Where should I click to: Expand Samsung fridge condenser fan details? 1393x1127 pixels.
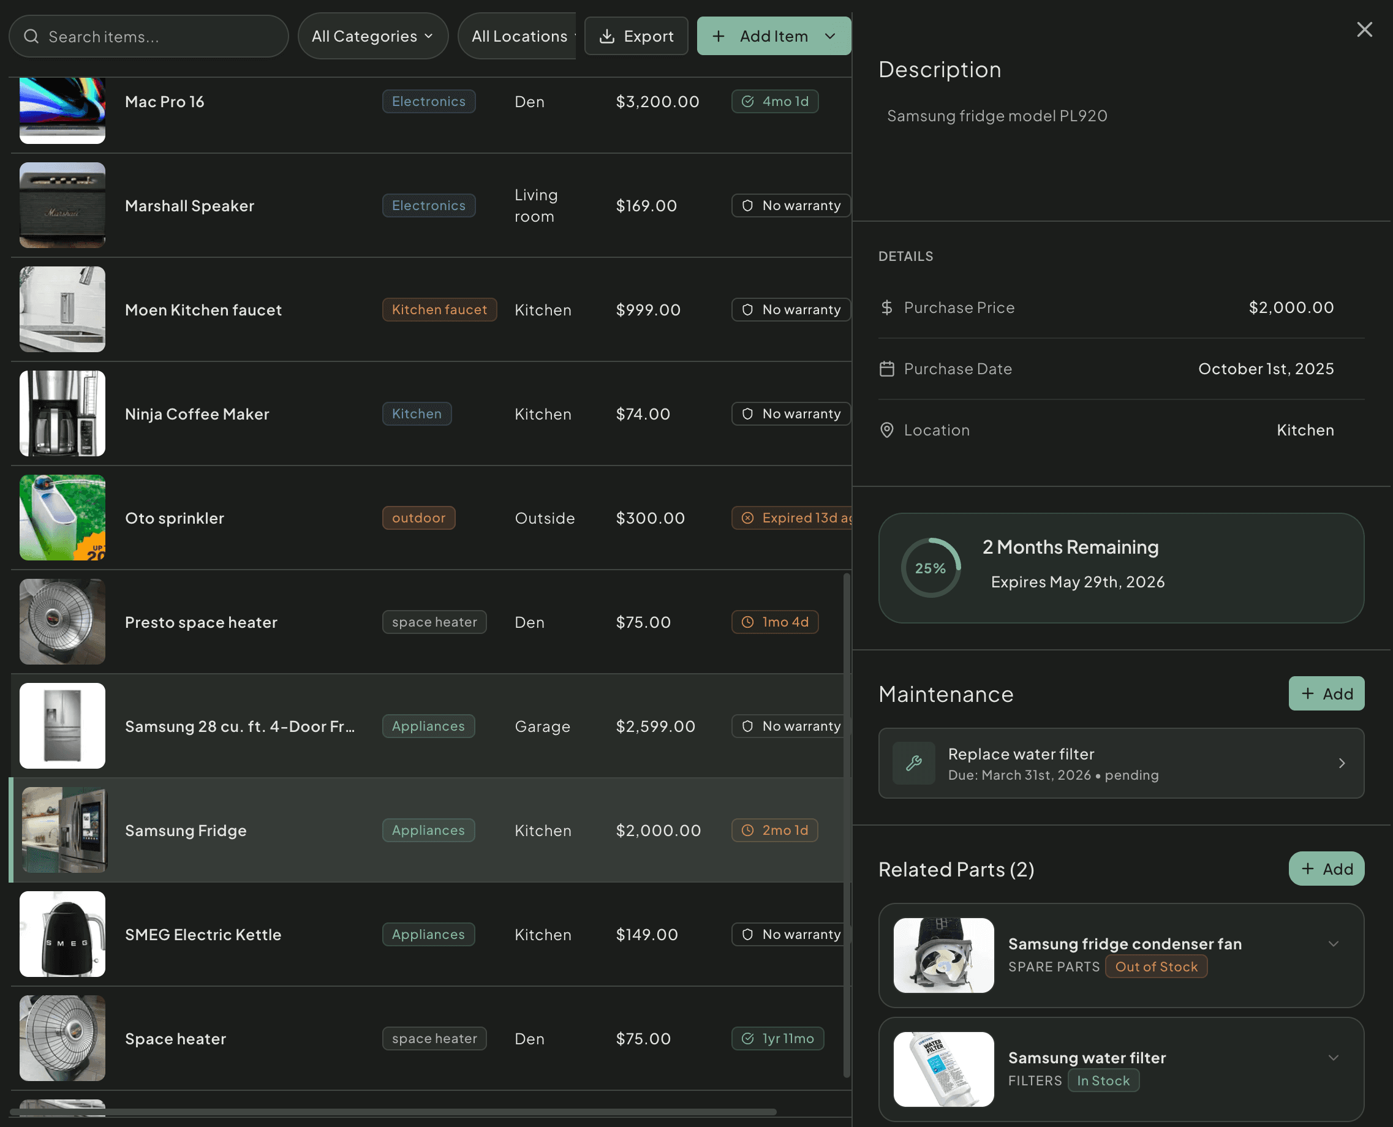[1334, 943]
